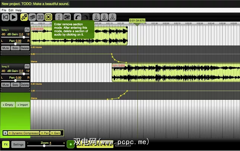The image size is (240, 151).
Task: Delete the Song 1 track
Action: [25, 48]
